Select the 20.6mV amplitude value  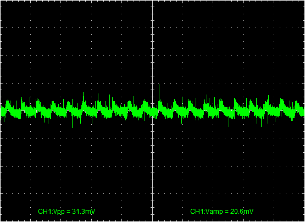point(242,212)
